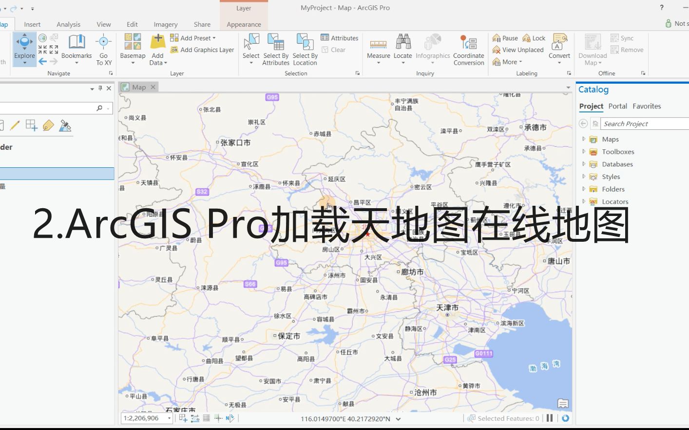Click Clear to deselect features
The height and width of the screenshot is (430, 689).
pyautogui.click(x=336, y=49)
